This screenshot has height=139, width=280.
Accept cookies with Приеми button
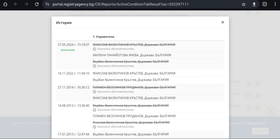point(260,131)
